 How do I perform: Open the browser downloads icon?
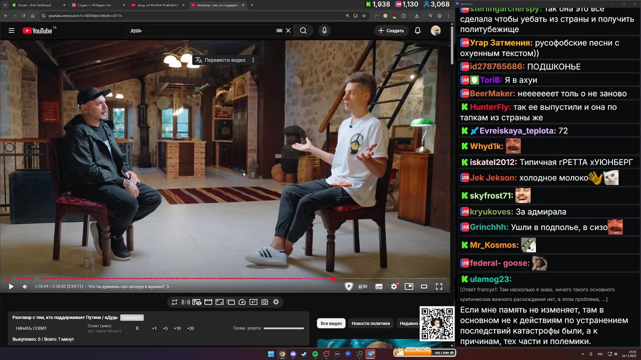pyautogui.click(x=417, y=15)
